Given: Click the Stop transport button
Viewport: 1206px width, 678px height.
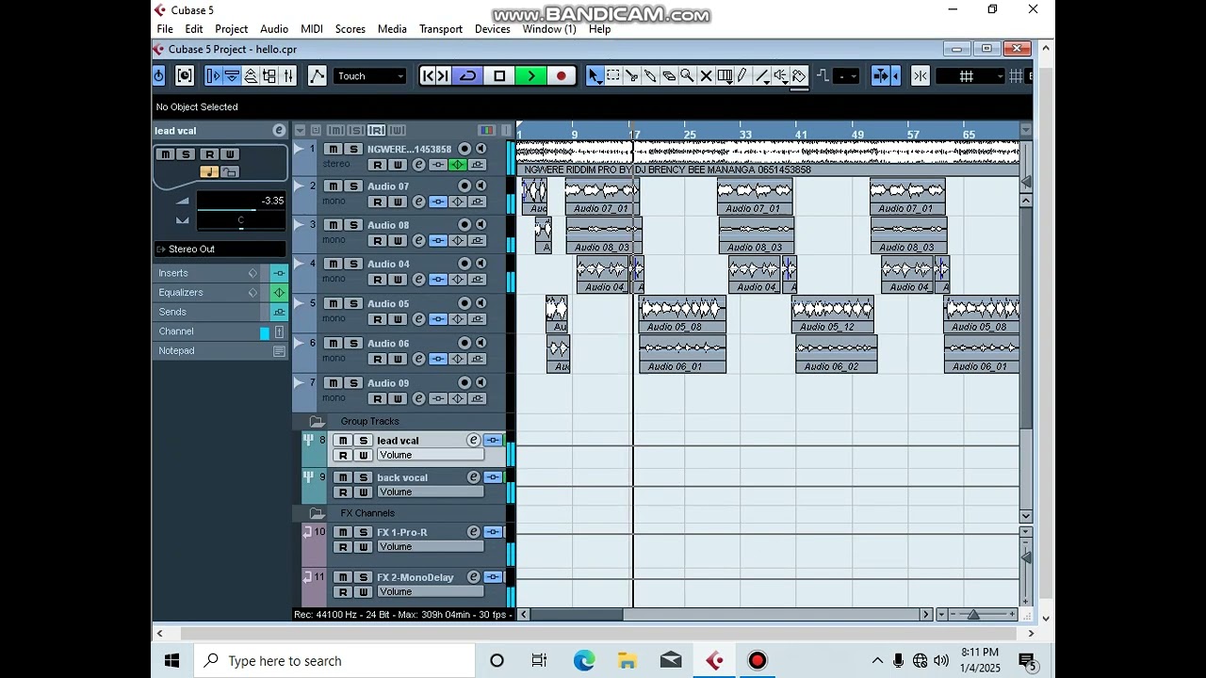Looking at the screenshot, I should tap(499, 76).
